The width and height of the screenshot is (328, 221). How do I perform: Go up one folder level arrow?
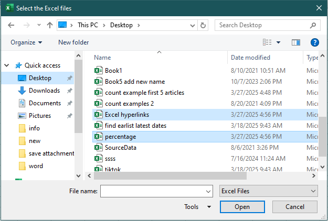[x=50, y=25]
